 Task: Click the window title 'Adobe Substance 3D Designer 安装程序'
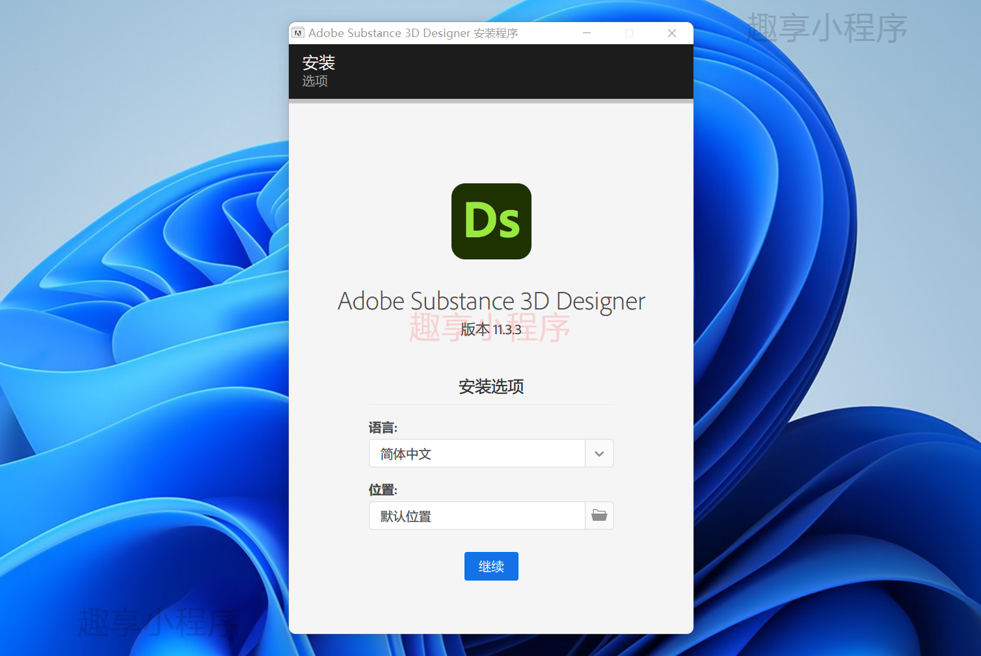pyautogui.click(x=413, y=33)
